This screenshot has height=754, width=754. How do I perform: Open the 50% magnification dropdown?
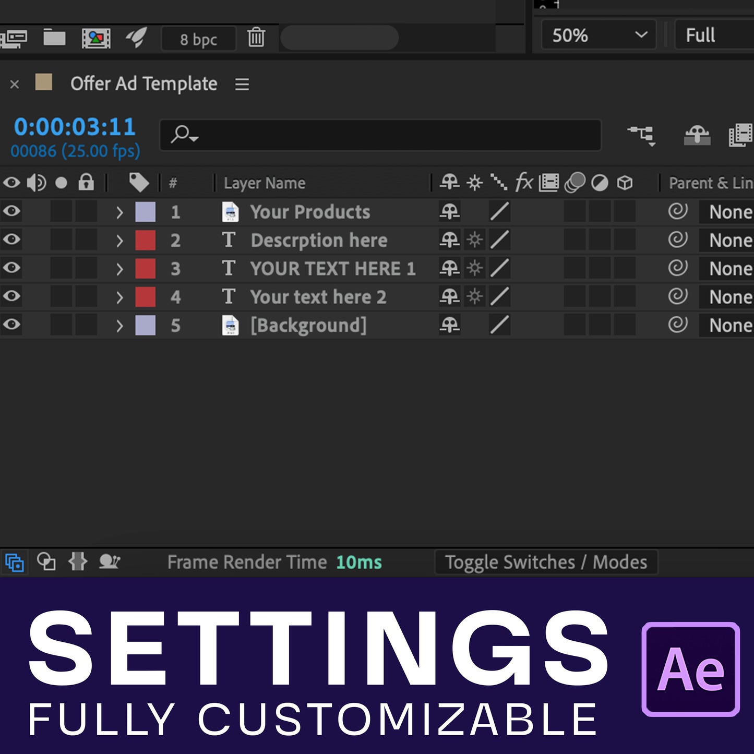click(599, 35)
